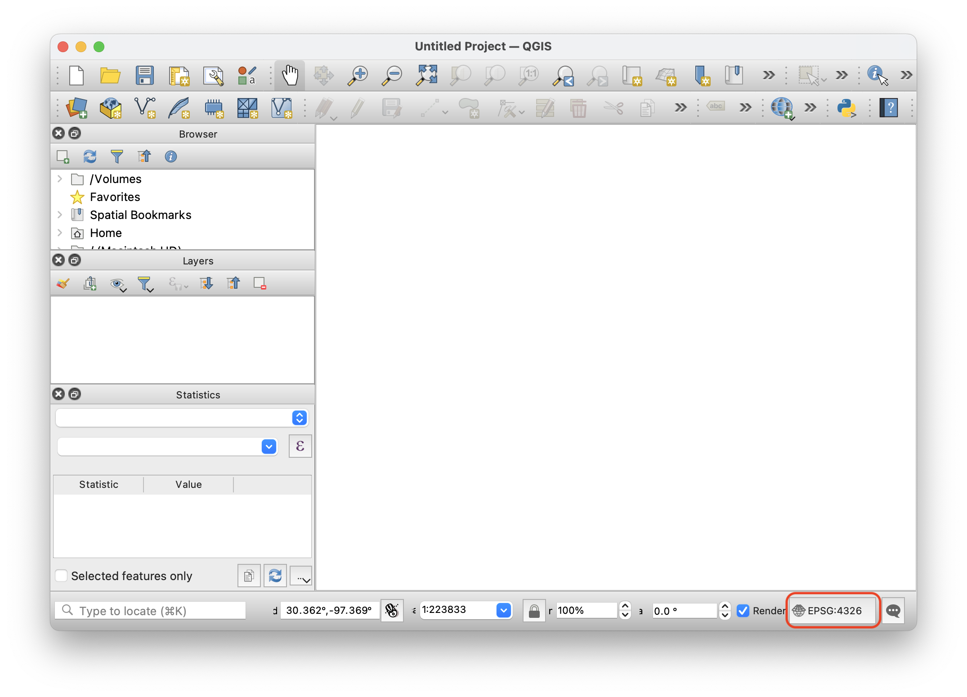This screenshot has height=697, width=967.
Task: Uncheck the Render checkbox
Action: 743,611
